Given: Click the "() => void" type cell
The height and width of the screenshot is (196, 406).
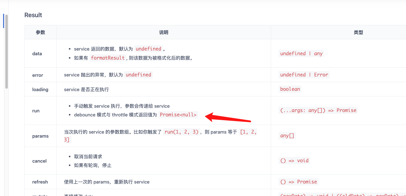Looking at the screenshot, I should [294, 160].
